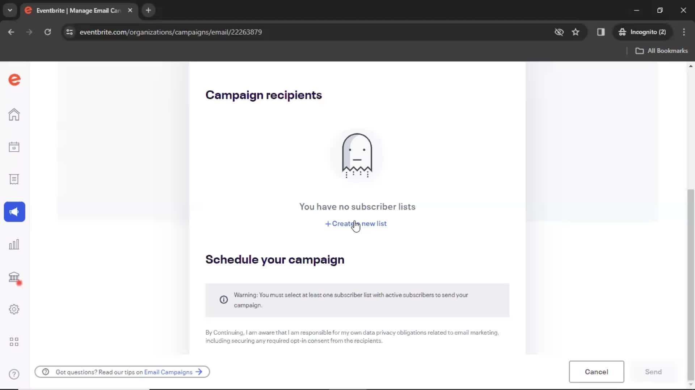Image resolution: width=695 pixels, height=390 pixels.
Task: Open the Eventbrite logo home link
Action: pyautogui.click(x=14, y=79)
